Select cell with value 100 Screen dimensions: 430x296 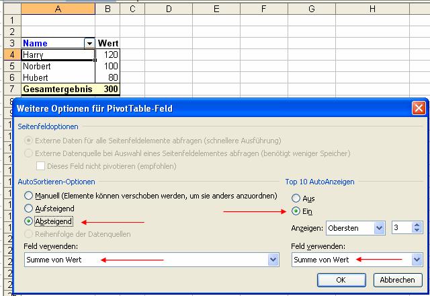(107, 66)
